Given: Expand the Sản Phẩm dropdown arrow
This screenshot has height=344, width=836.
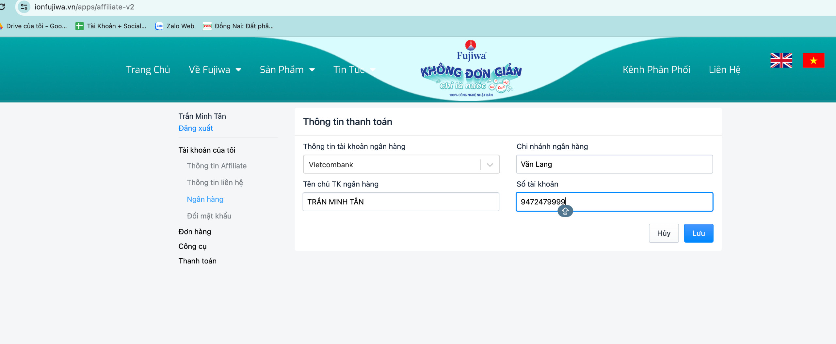Looking at the screenshot, I should [312, 70].
